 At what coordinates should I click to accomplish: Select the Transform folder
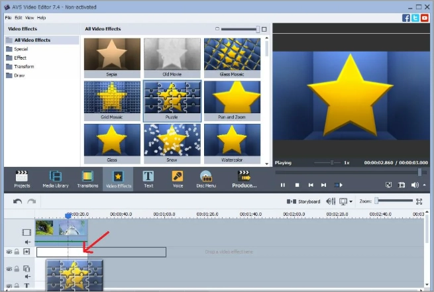(x=20, y=67)
